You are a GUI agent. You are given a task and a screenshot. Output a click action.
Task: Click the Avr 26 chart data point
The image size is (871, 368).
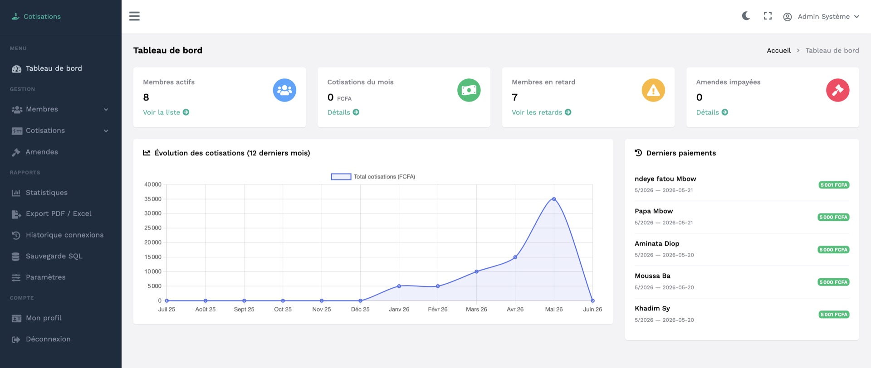point(515,257)
